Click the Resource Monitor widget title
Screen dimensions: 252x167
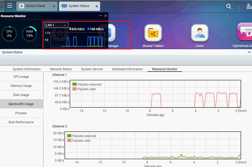pyautogui.click(x=13, y=16)
